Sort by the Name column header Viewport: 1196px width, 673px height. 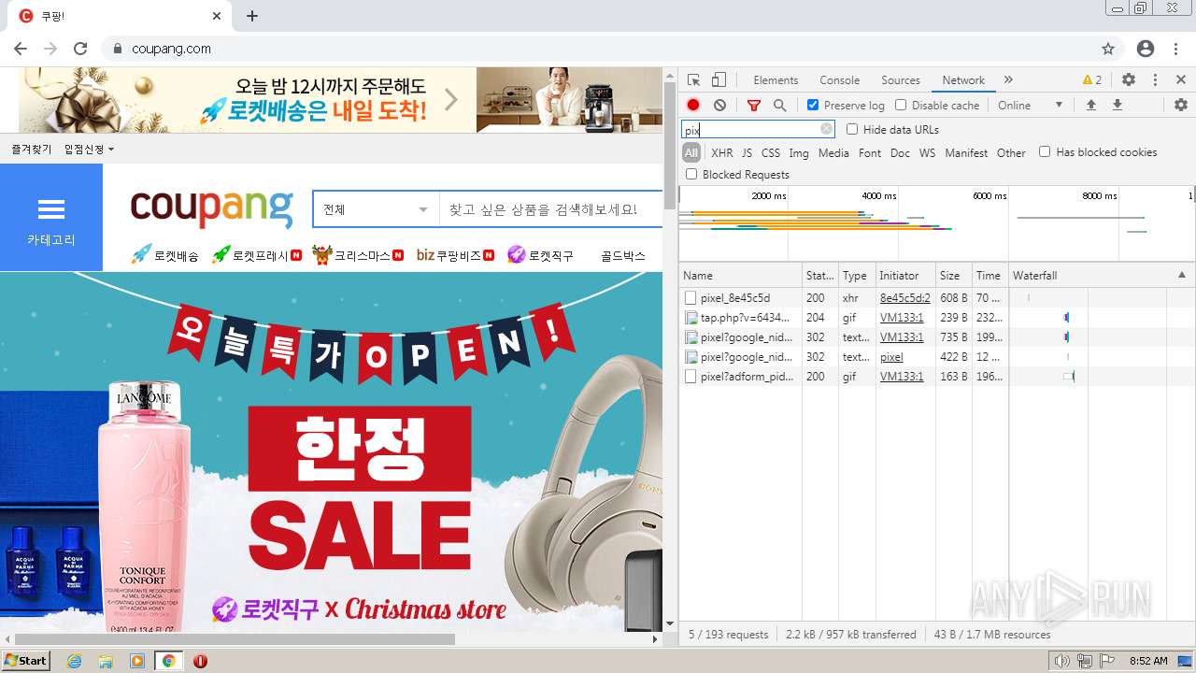point(740,276)
